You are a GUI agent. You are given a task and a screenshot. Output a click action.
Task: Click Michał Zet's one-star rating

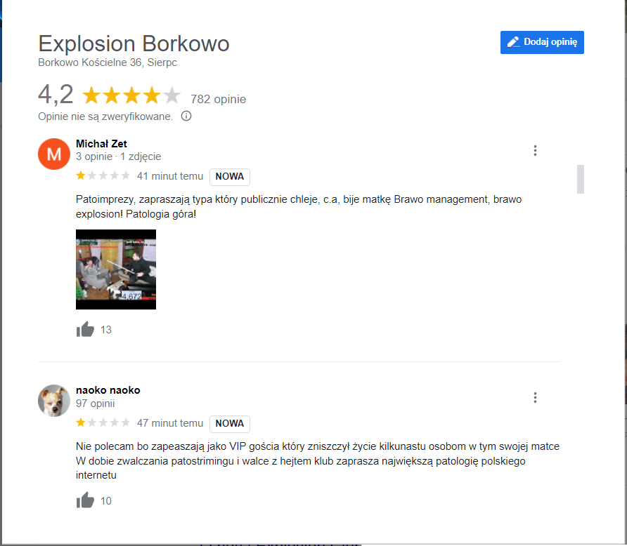[x=103, y=175]
